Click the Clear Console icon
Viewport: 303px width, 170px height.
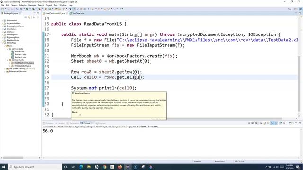[261, 123]
